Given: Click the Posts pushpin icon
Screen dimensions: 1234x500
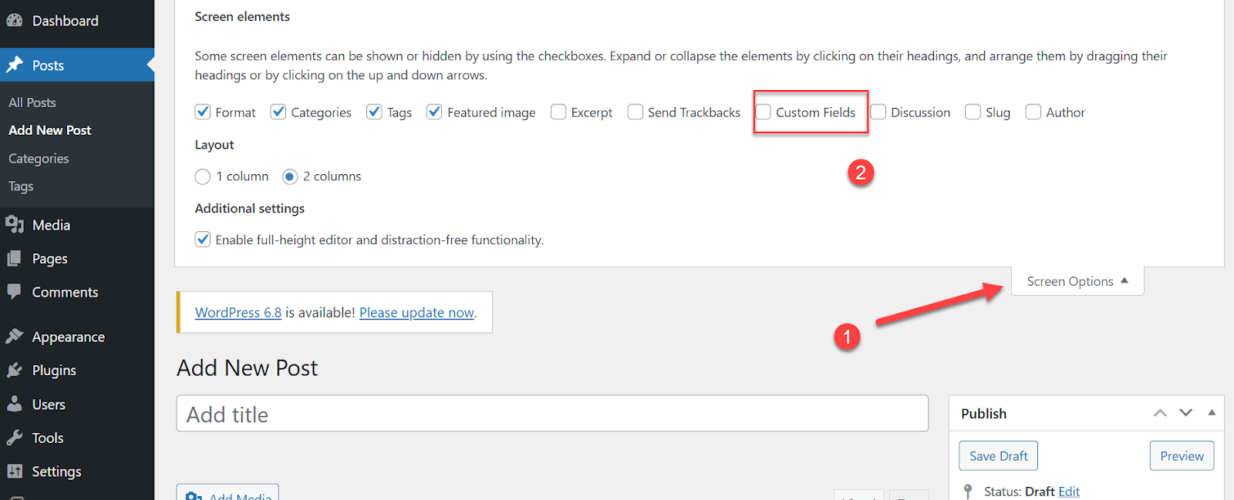Looking at the screenshot, I should (x=15, y=65).
